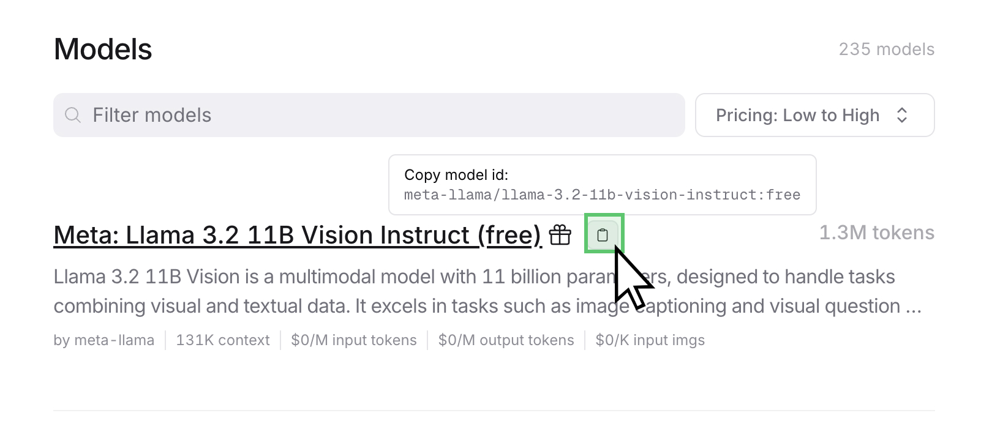The height and width of the screenshot is (421, 981).
Task: Click the divider line below the model entry
Action: pos(494,411)
